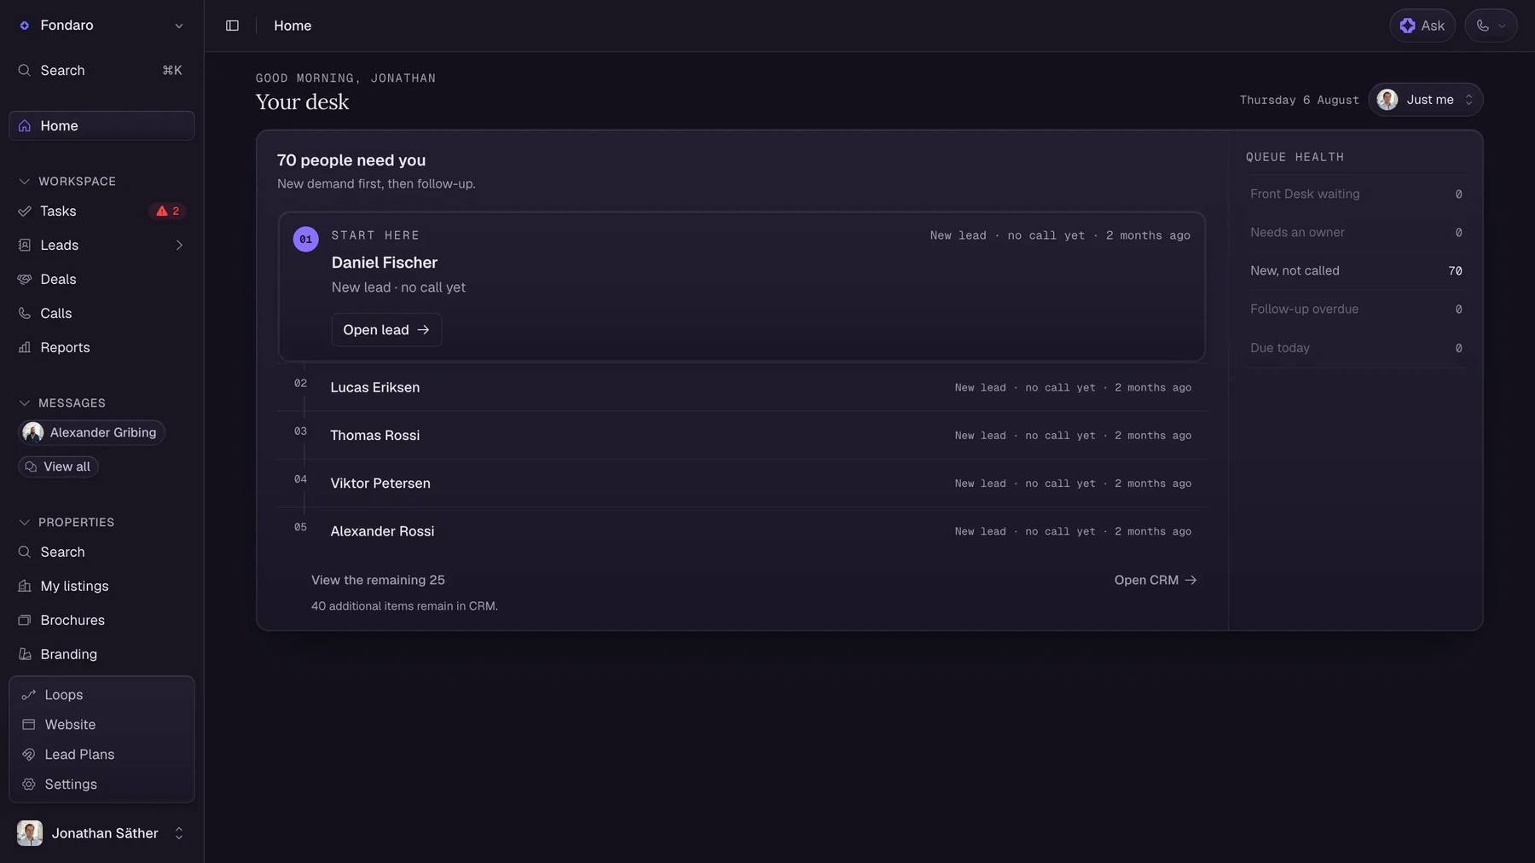Click the Ask assistant sparkle icon
This screenshot has width=1535, height=863.
tap(1407, 26)
